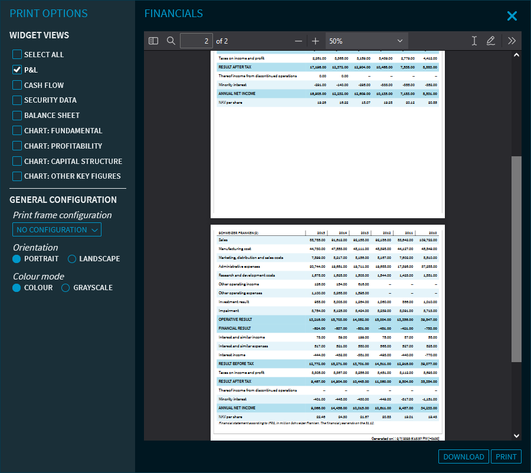The image size is (531, 473).
Task: Open more PDF tools chevron menu
Action: click(x=512, y=41)
